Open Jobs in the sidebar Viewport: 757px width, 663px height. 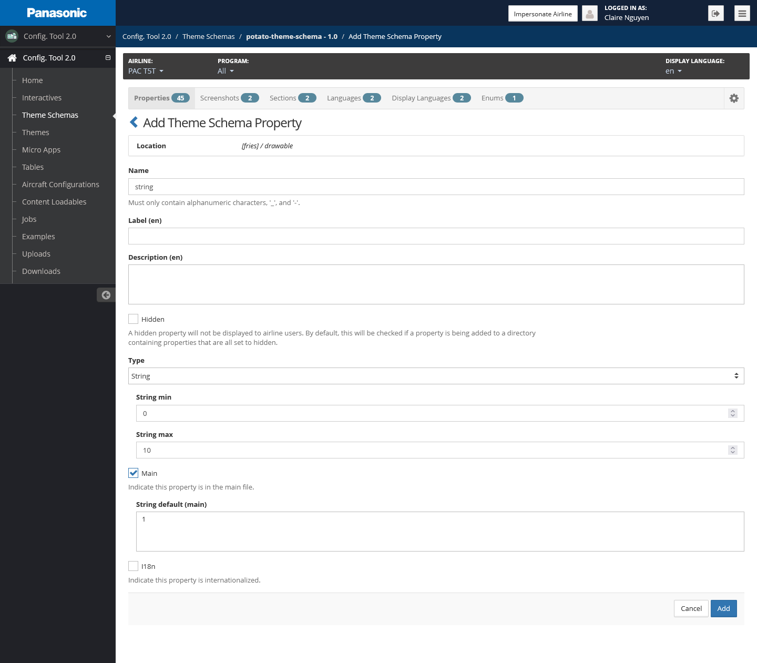pos(29,219)
